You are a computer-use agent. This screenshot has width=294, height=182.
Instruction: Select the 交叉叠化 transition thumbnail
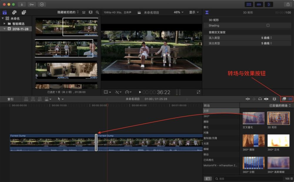coord(253,118)
